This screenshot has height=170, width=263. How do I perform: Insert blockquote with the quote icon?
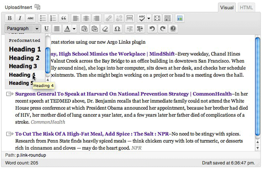tap(64, 18)
